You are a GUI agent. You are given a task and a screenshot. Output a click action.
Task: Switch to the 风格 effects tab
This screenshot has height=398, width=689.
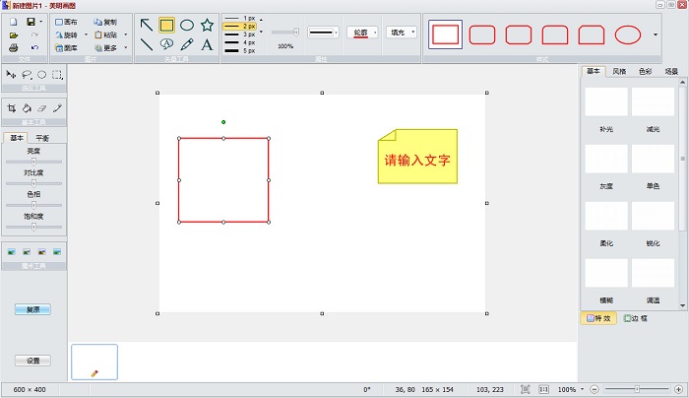(x=619, y=71)
